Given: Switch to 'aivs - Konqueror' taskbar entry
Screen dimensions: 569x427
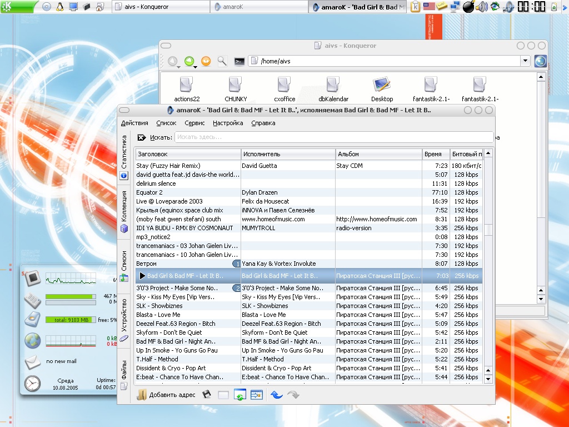Looking at the screenshot, I should [161, 7].
